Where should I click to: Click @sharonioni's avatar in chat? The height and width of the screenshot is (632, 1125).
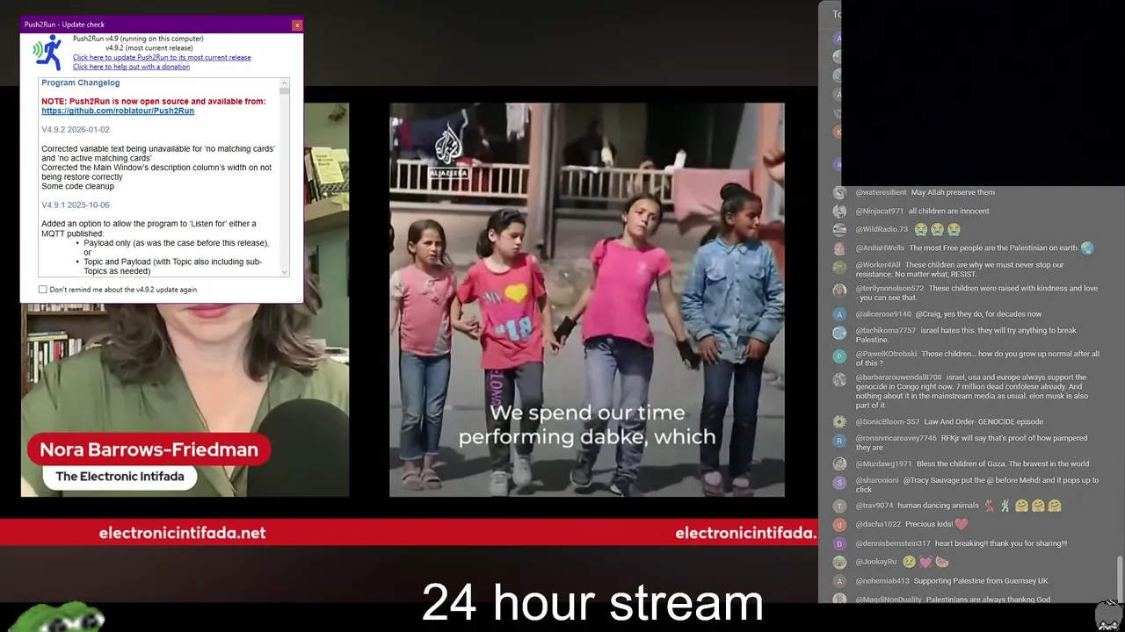(839, 482)
